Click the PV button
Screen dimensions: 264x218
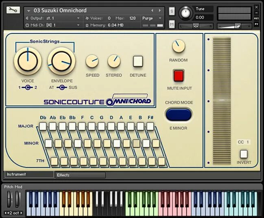click(256, 24)
